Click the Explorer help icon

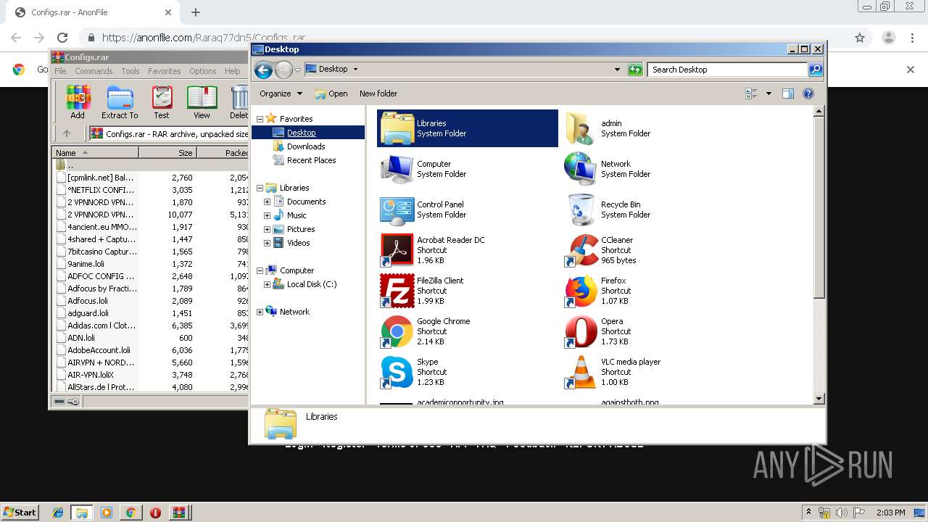[808, 94]
